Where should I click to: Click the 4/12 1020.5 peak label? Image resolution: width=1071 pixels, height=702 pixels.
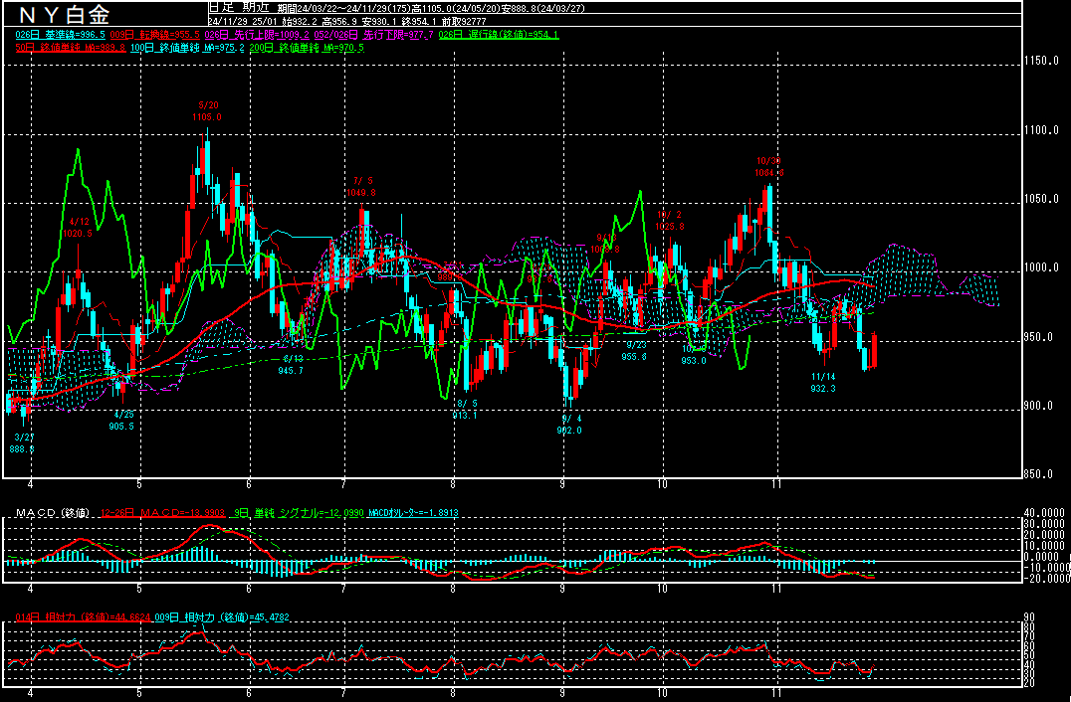point(80,228)
